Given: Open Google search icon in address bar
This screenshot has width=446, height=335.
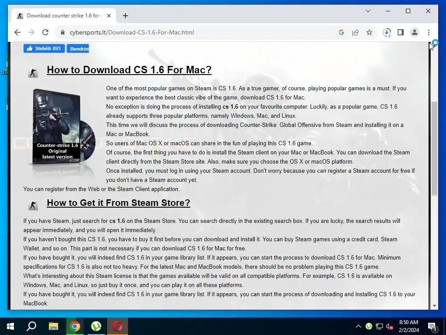Looking at the screenshot, I should 341,32.
